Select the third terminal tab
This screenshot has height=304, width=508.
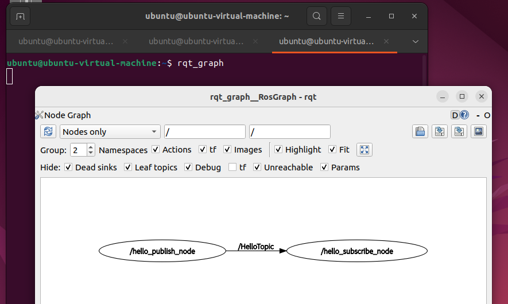point(326,41)
